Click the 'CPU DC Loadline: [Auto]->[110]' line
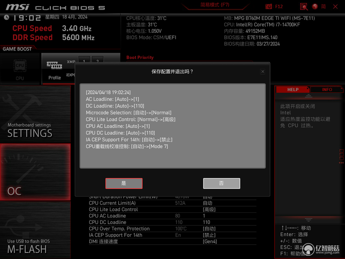This screenshot has width=345, height=259. pos(120,133)
